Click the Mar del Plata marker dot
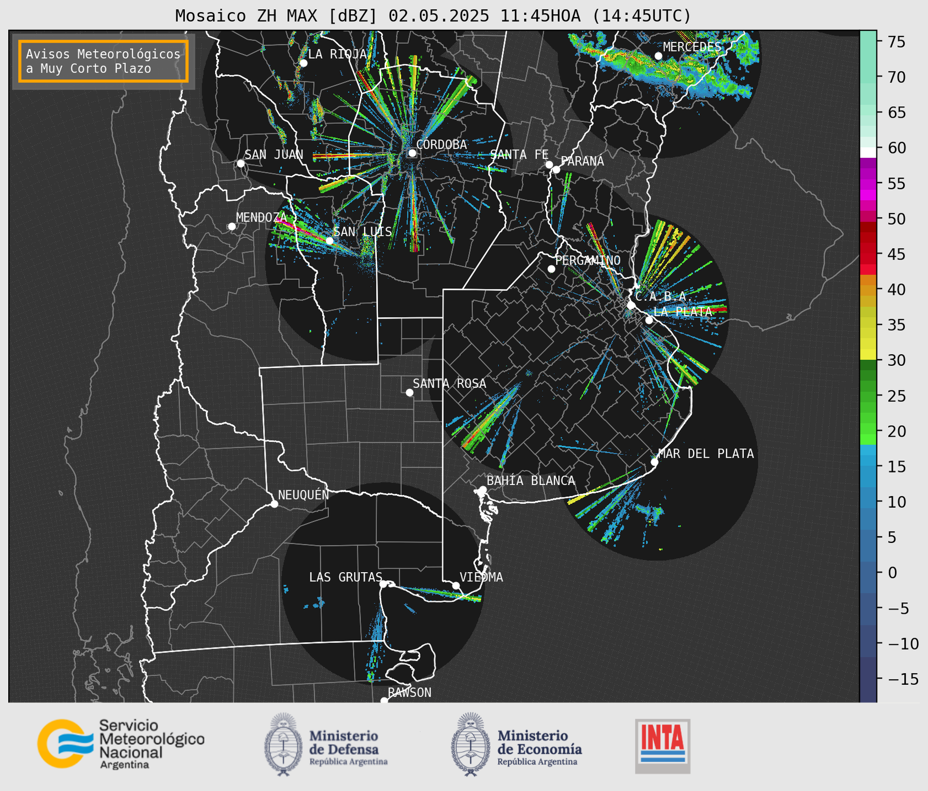928x791 pixels. click(654, 462)
